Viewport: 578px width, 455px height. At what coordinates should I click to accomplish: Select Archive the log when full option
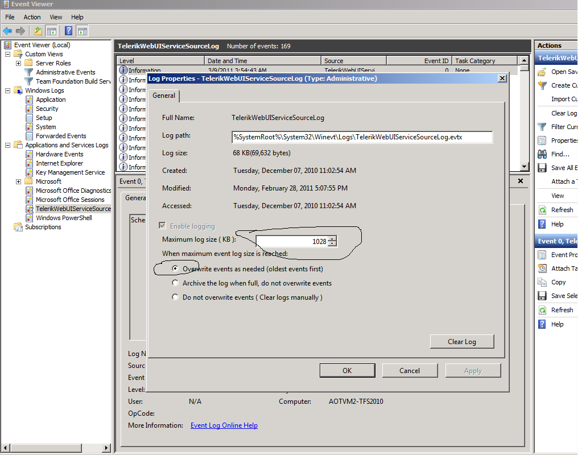(x=175, y=283)
